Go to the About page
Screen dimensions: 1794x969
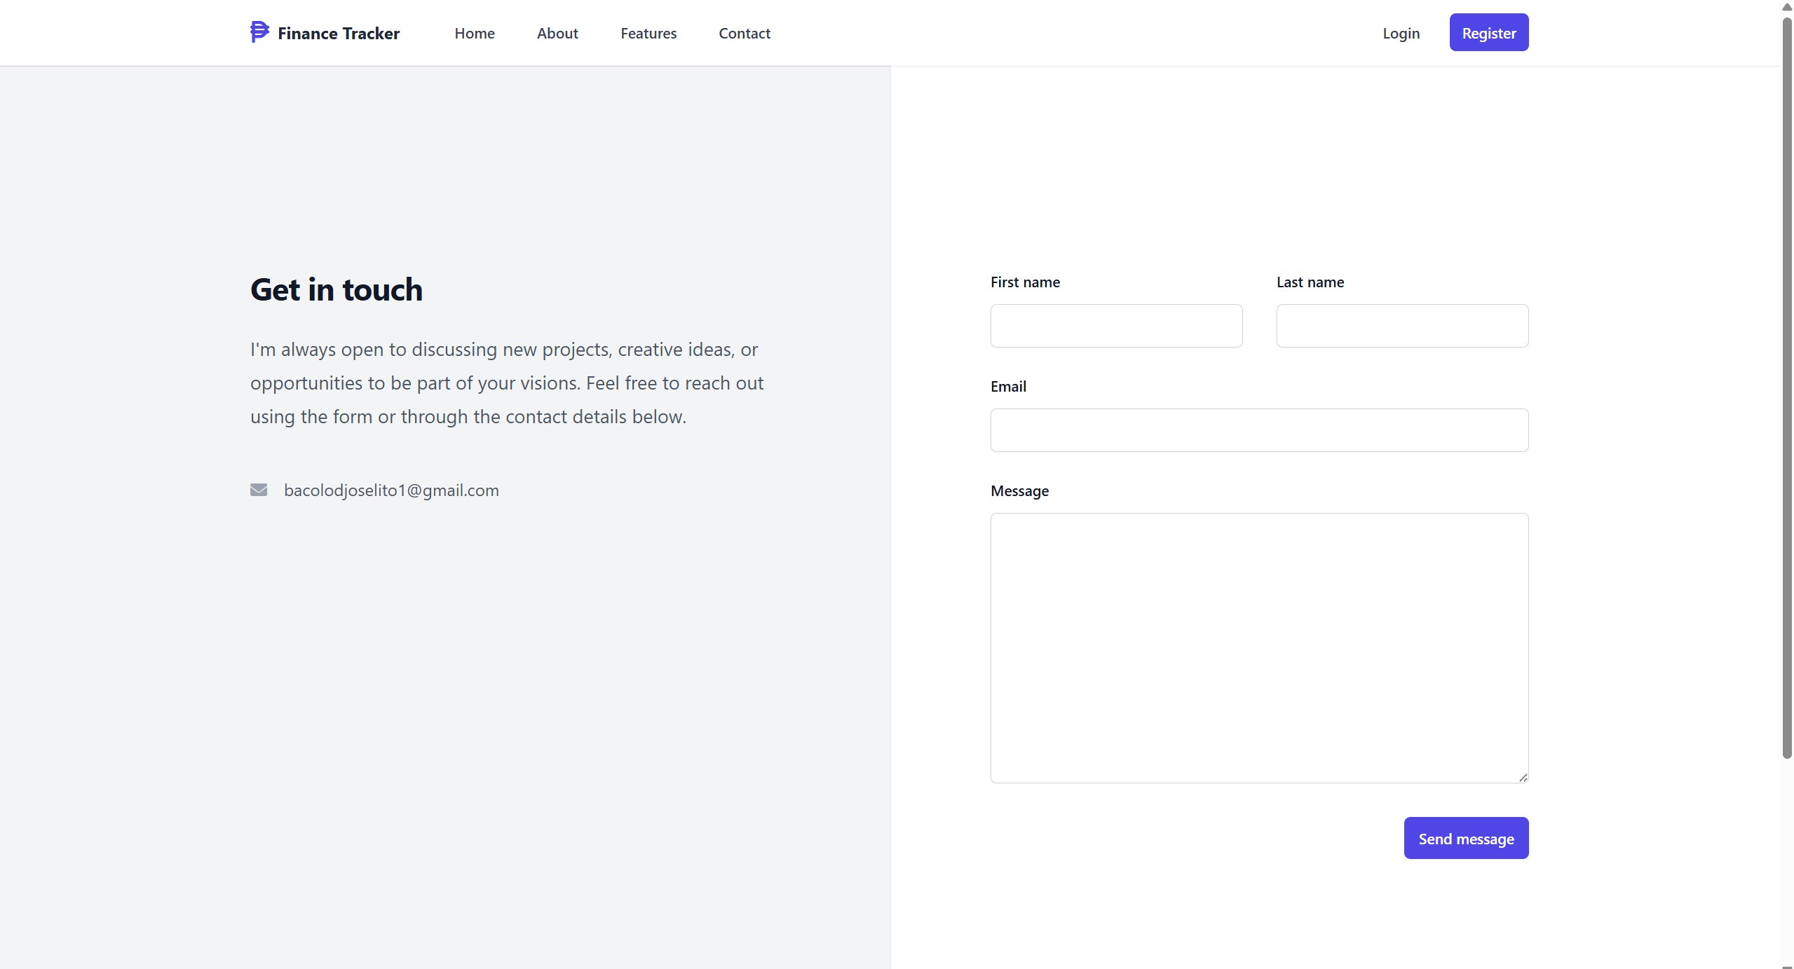[x=557, y=34]
